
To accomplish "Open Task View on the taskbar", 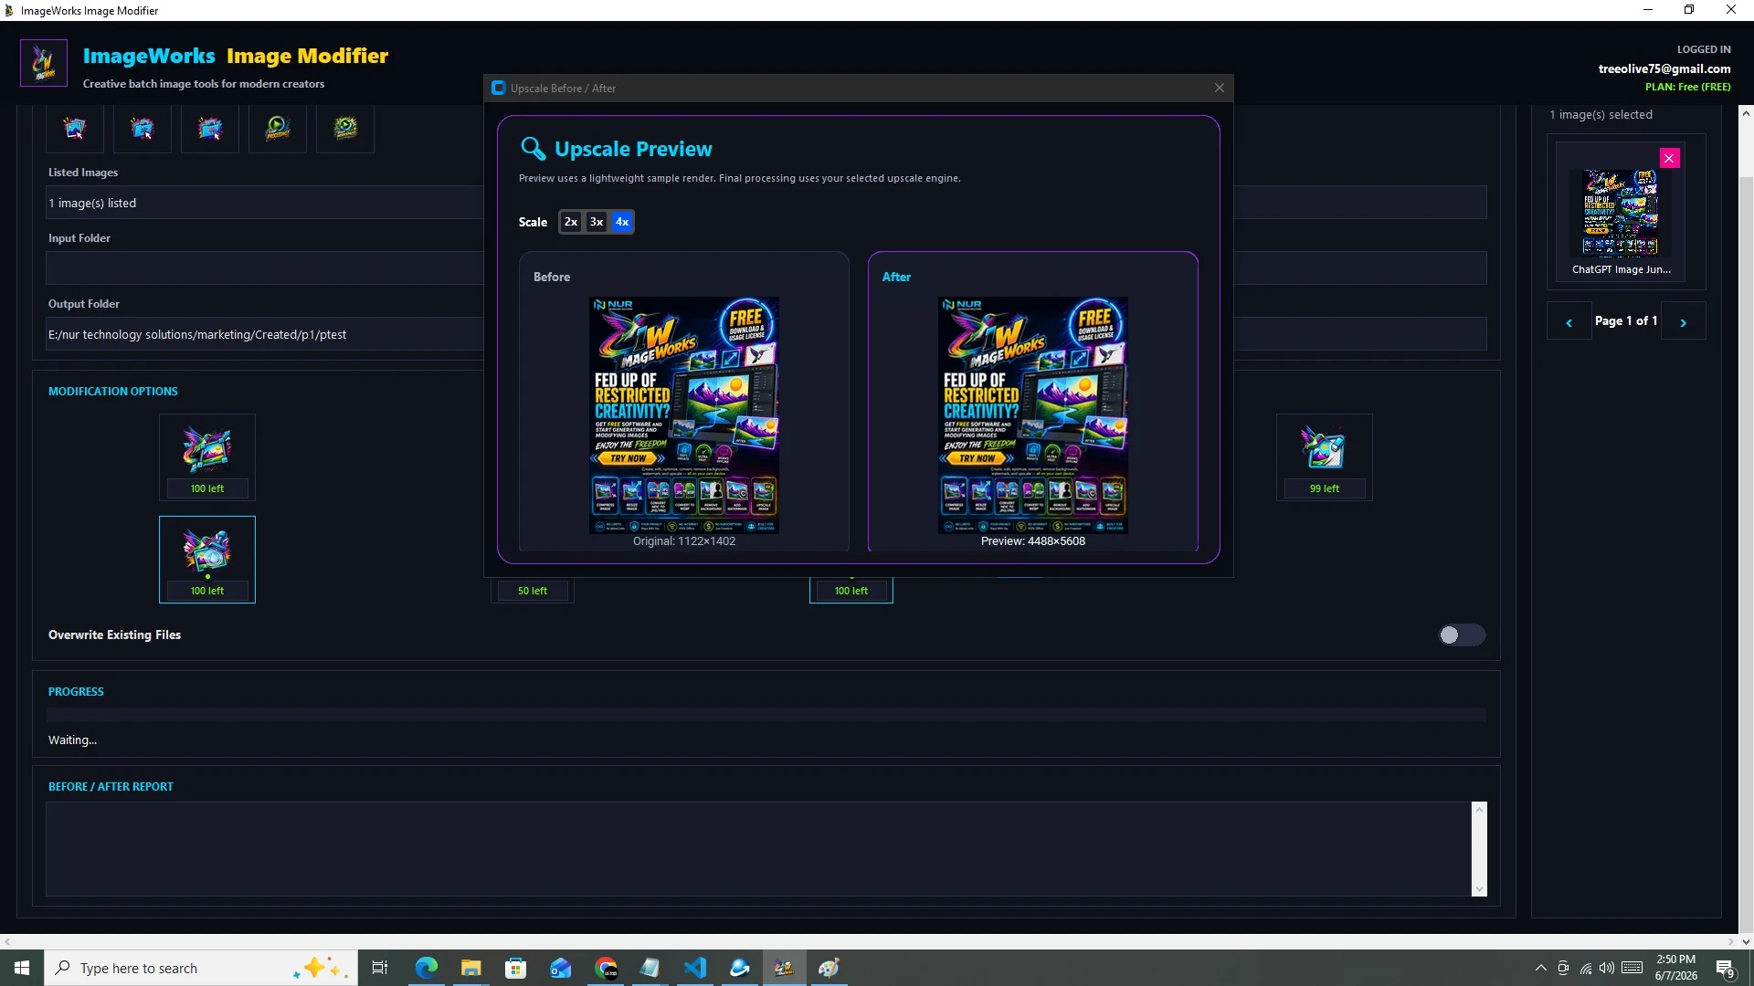I will point(380,968).
